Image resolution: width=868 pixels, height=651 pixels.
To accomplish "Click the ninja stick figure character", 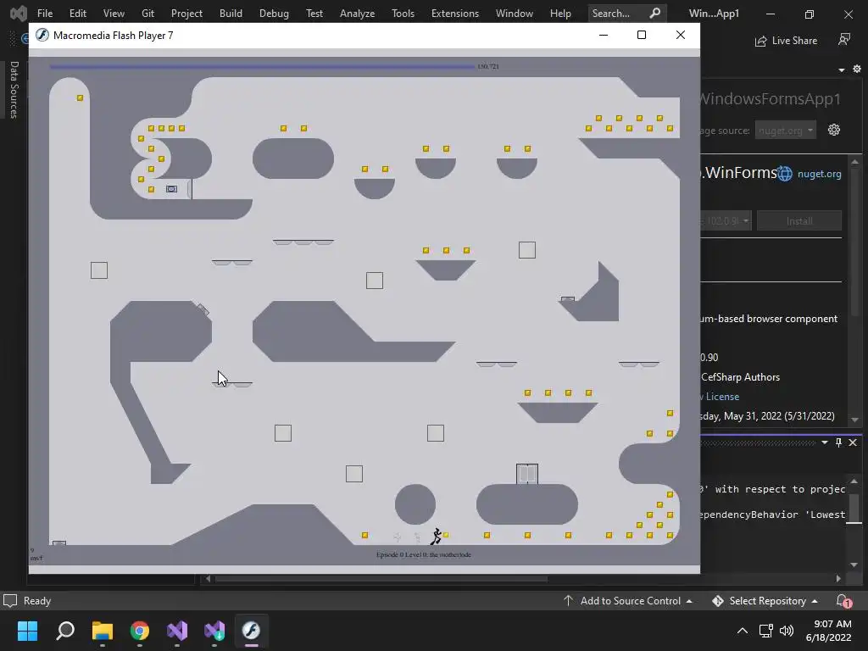I will tap(437, 536).
